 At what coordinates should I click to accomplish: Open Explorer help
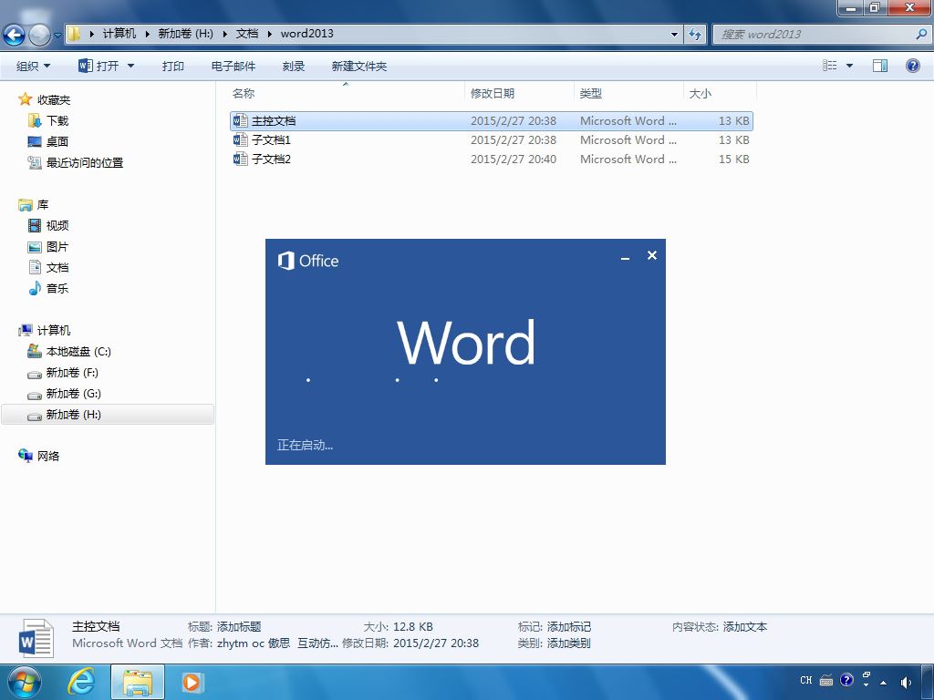(912, 66)
